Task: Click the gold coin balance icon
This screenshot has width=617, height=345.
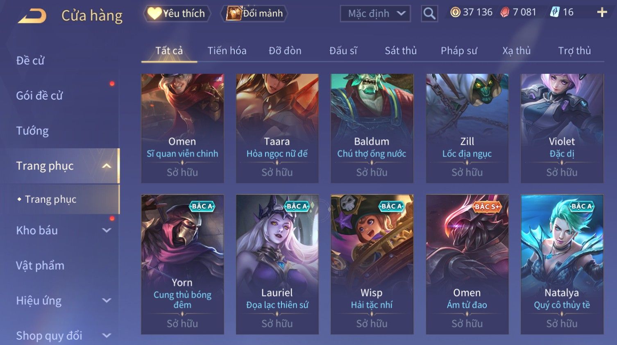Action: (x=455, y=12)
